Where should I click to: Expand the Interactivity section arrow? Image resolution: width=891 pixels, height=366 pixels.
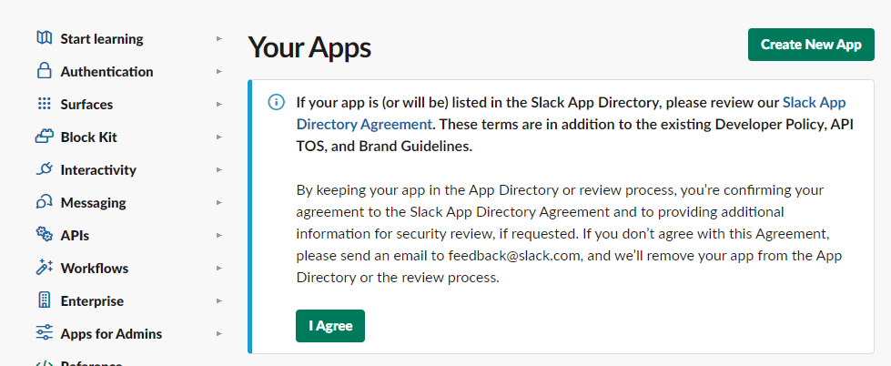pos(219,170)
